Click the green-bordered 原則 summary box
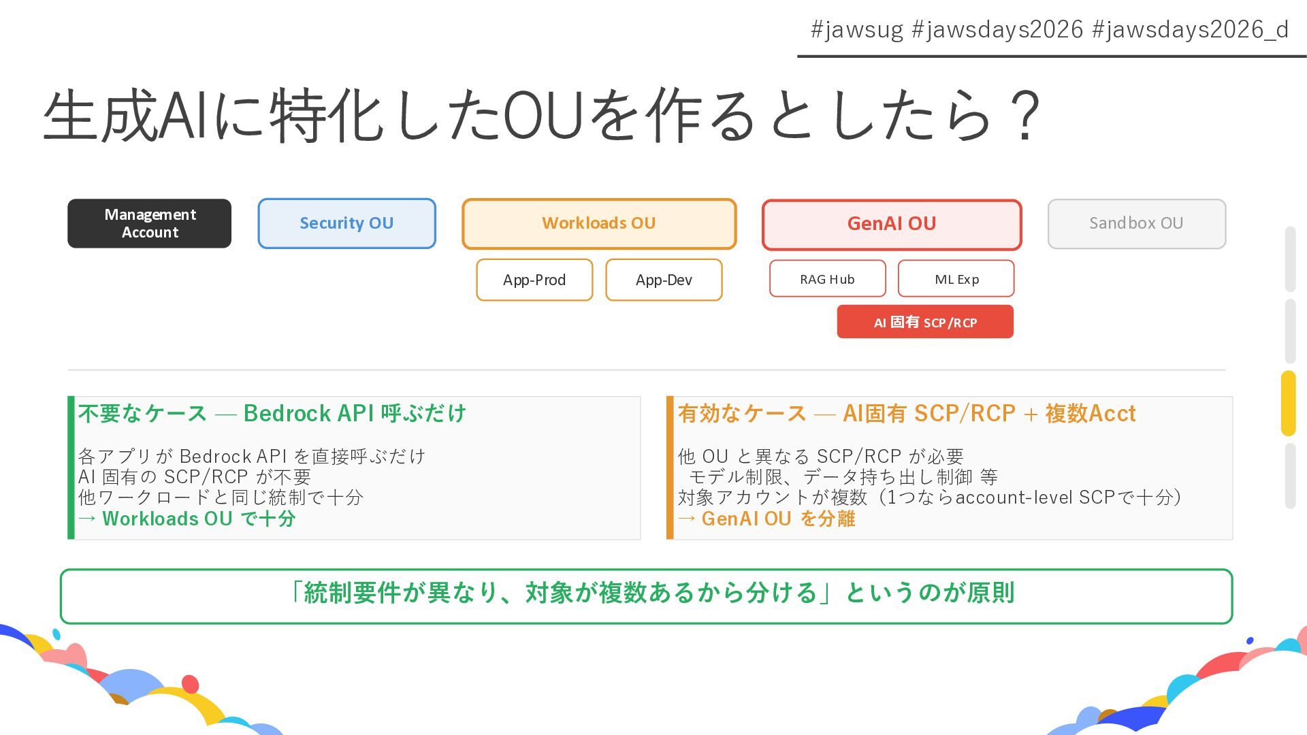Image resolution: width=1307 pixels, height=735 pixels. click(646, 595)
